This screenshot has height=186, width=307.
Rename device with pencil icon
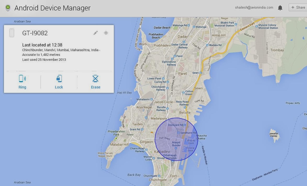(x=96, y=33)
